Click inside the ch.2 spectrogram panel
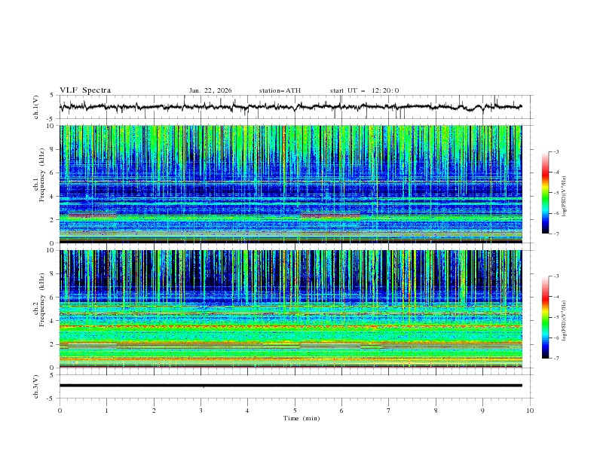This screenshot has height=461, width=597. (294, 309)
